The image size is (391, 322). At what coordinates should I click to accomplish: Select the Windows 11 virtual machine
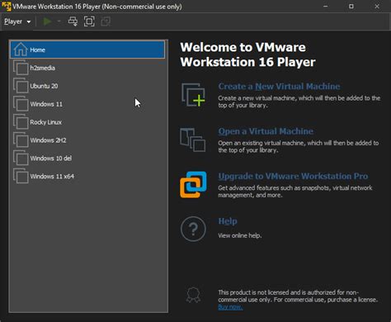(87, 104)
